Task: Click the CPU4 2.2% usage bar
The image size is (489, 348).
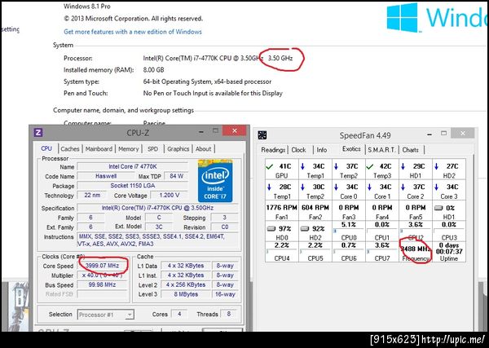Action: (x=282, y=251)
